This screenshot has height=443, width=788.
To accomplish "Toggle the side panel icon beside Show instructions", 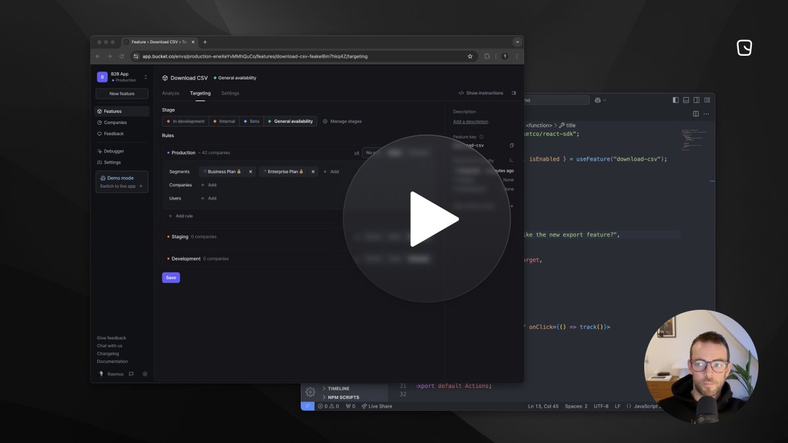I will coord(514,93).
